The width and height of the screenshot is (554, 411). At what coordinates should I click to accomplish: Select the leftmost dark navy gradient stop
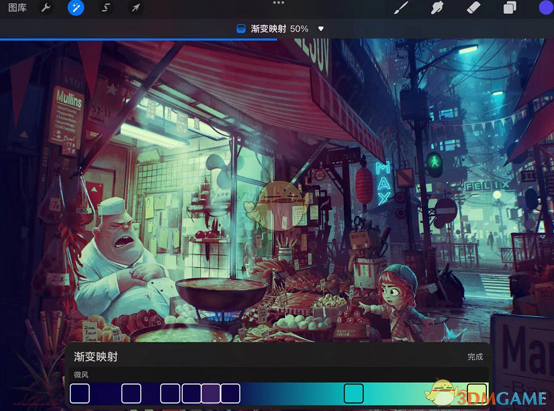click(x=80, y=394)
